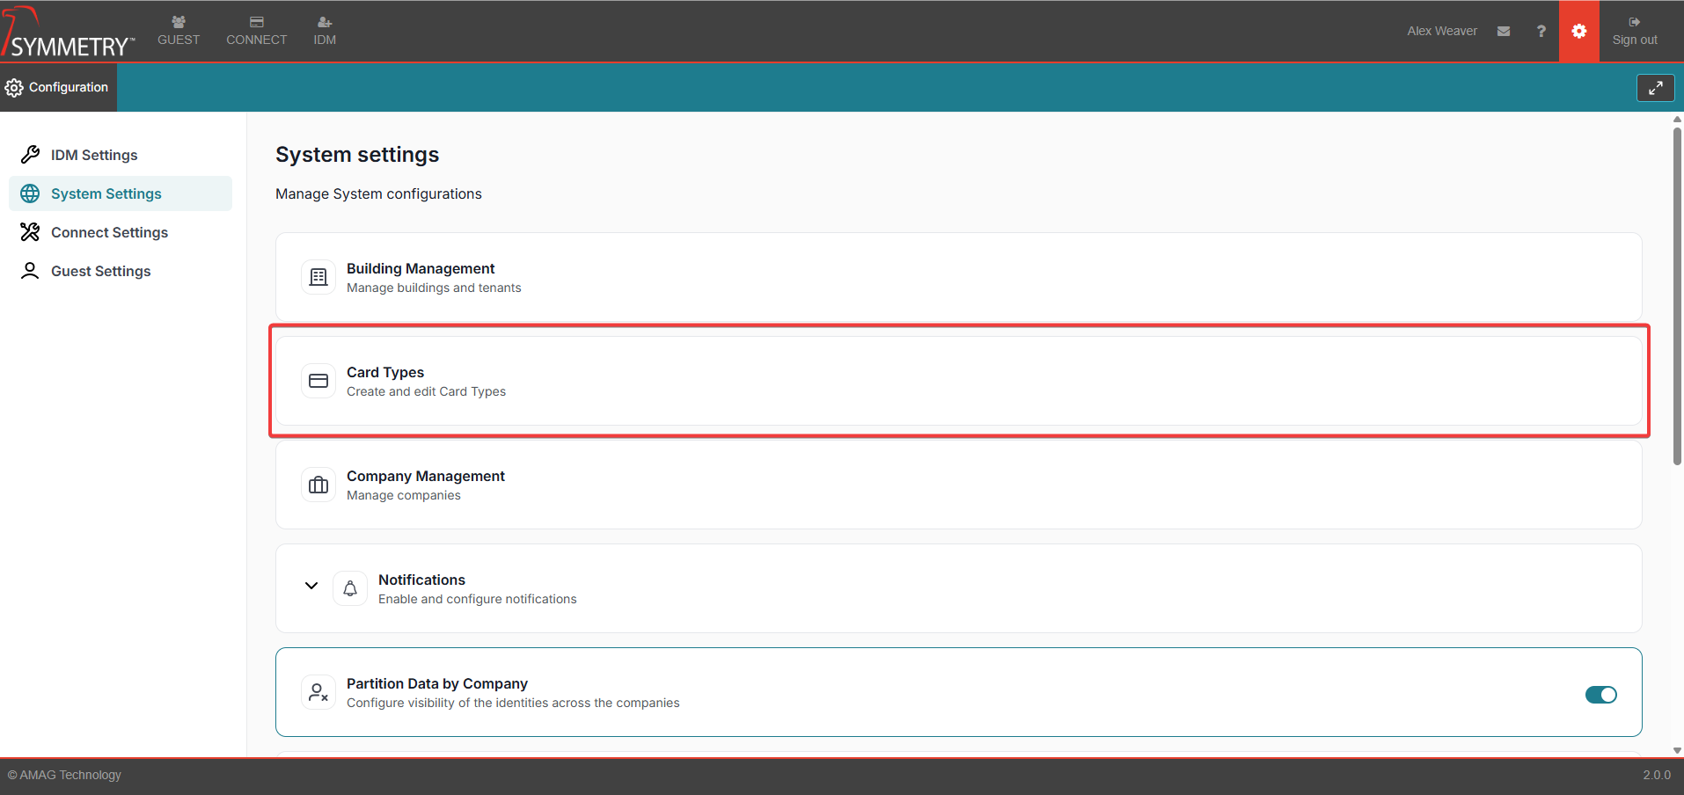Disable the Partition Data by Company toggle

(1600, 695)
